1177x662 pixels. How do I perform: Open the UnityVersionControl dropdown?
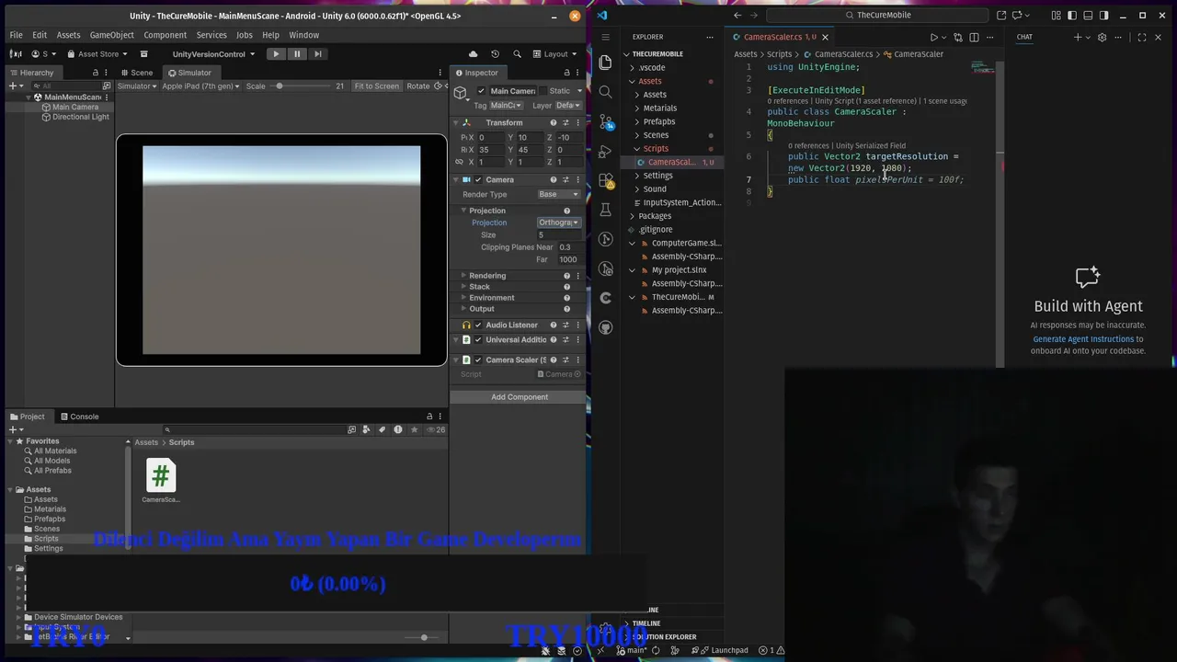click(x=213, y=53)
